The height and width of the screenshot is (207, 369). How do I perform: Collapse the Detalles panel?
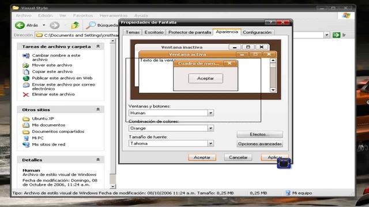98,160
